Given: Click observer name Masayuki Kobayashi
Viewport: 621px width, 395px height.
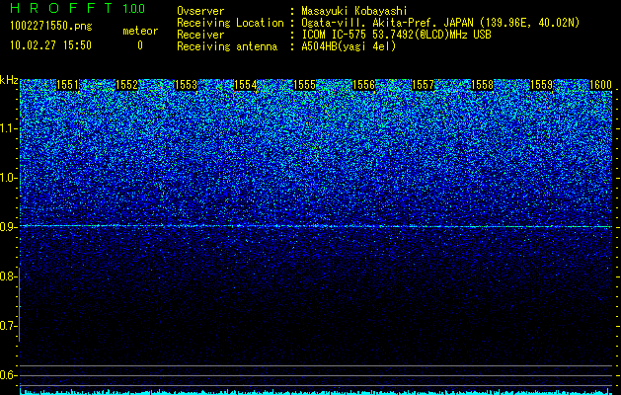Looking at the screenshot, I should coord(354,11).
